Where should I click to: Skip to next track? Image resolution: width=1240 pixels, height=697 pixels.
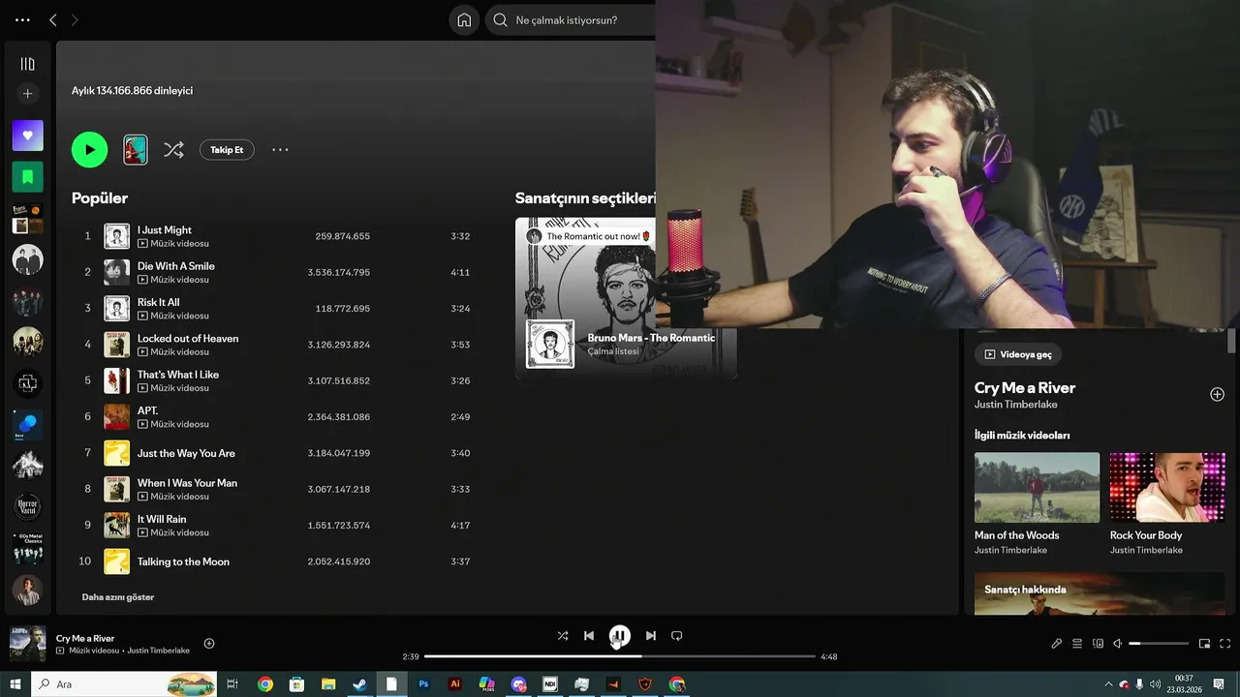click(651, 636)
